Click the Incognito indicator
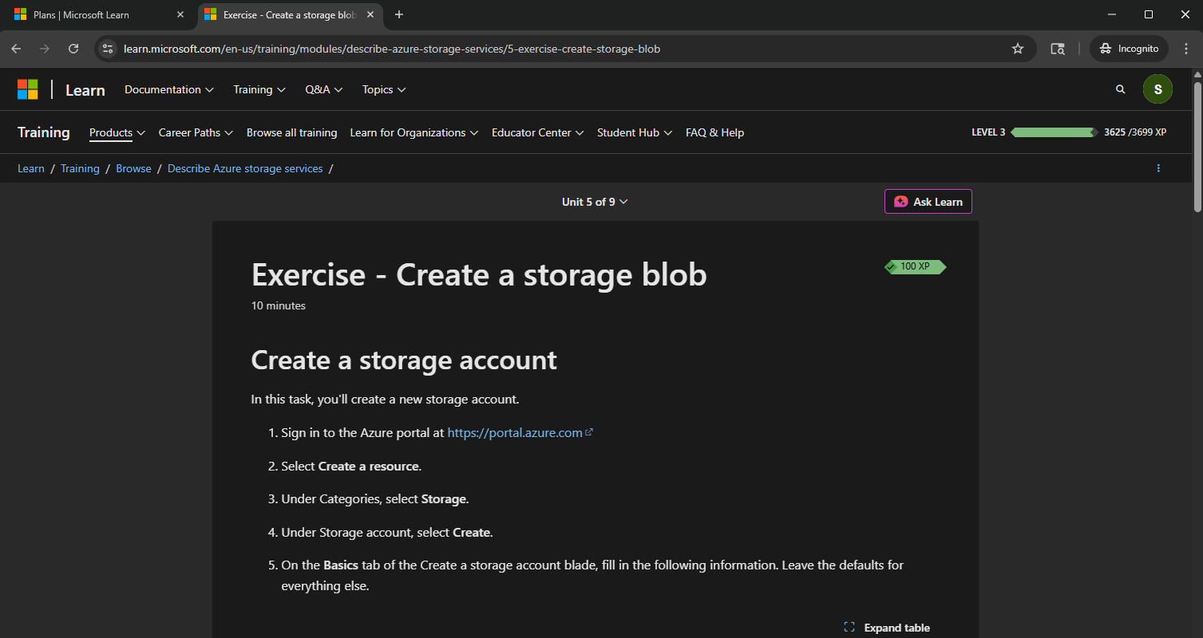 coord(1128,48)
